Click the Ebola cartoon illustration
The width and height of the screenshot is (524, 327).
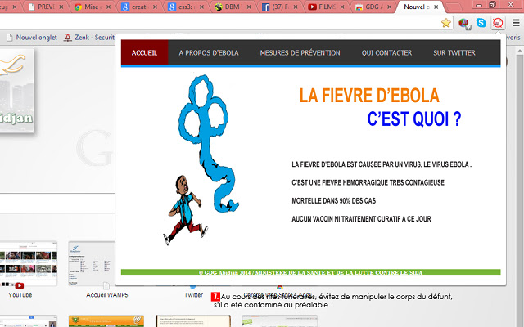coord(201,160)
